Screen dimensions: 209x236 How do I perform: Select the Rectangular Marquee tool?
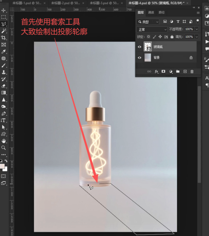coord(3,17)
